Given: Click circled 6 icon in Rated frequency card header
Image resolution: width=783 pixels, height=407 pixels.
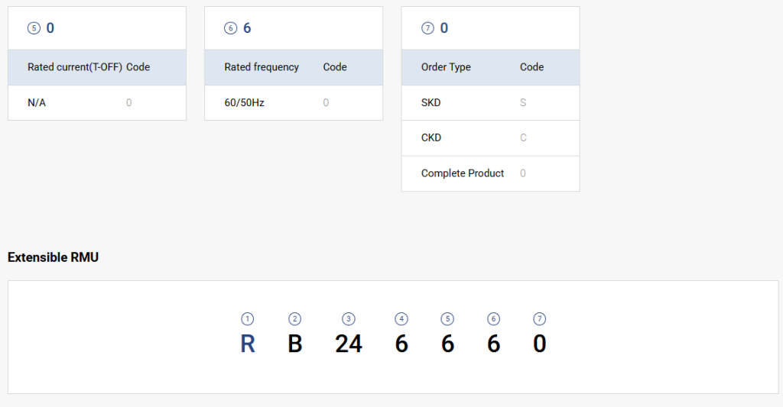Looking at the screenshot, I should point(230,28).
